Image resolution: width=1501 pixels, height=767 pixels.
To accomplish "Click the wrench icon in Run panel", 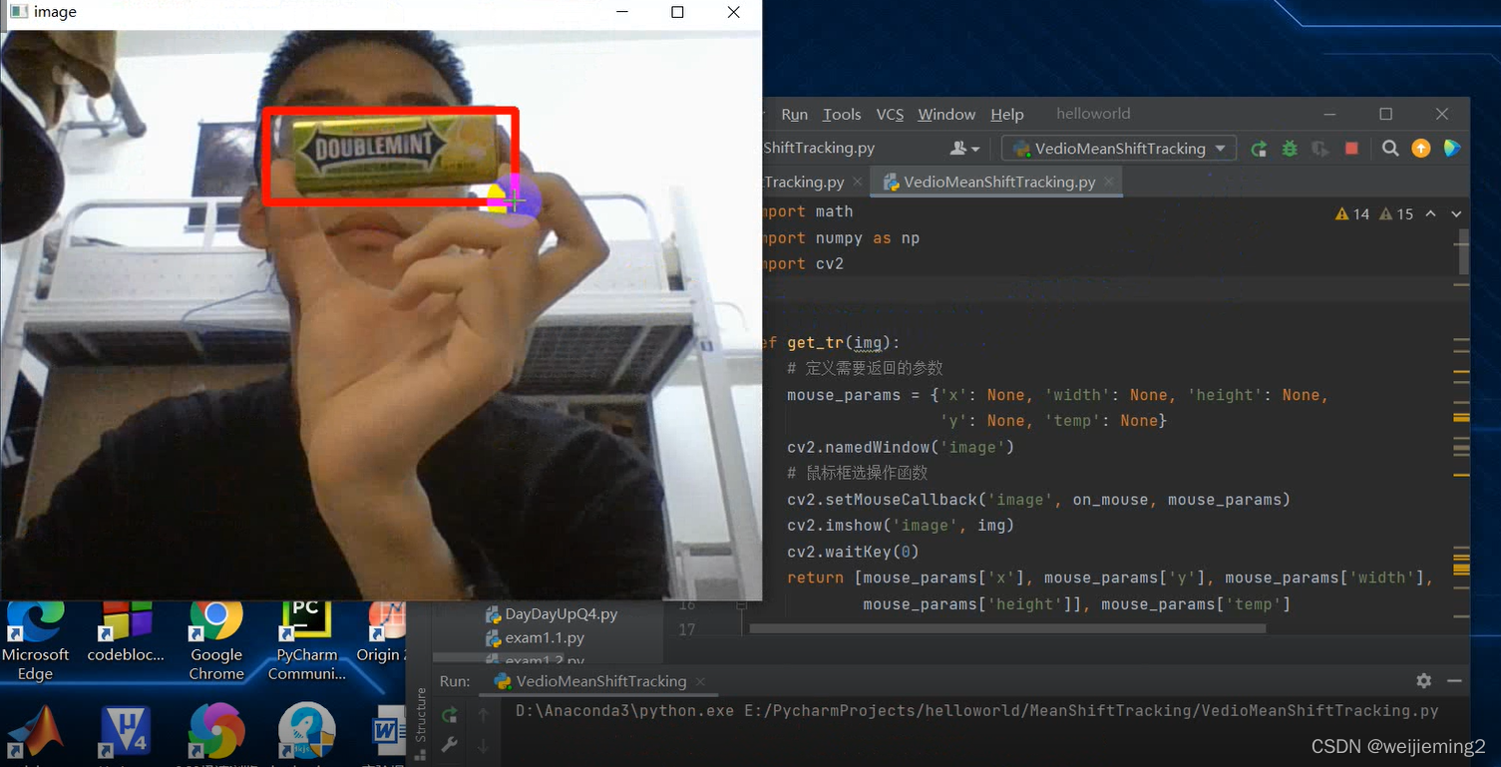I will pyautogui.click(x=450, y=744).
